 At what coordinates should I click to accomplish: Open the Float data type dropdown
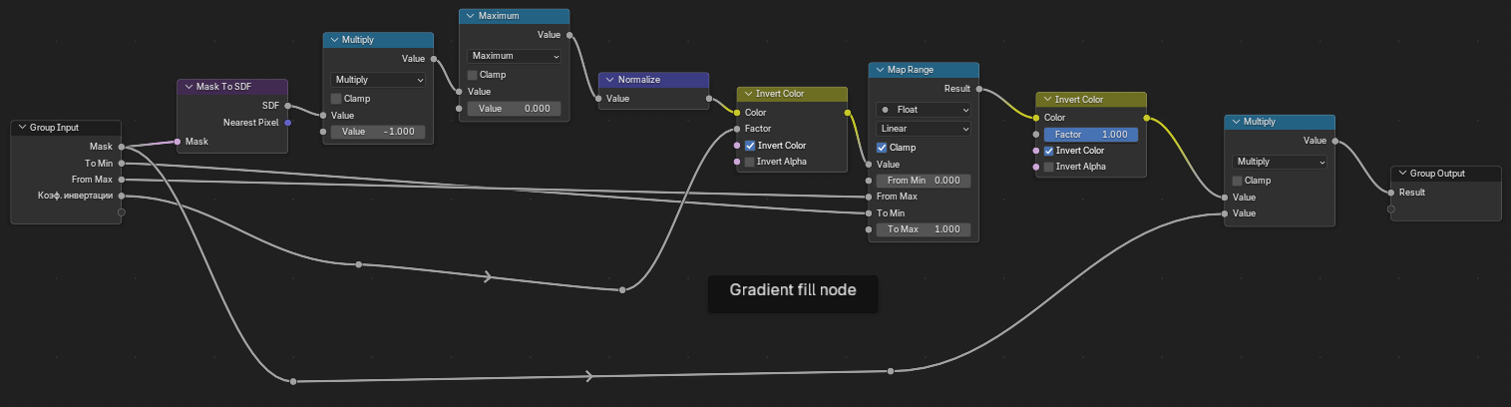[923, 110]
